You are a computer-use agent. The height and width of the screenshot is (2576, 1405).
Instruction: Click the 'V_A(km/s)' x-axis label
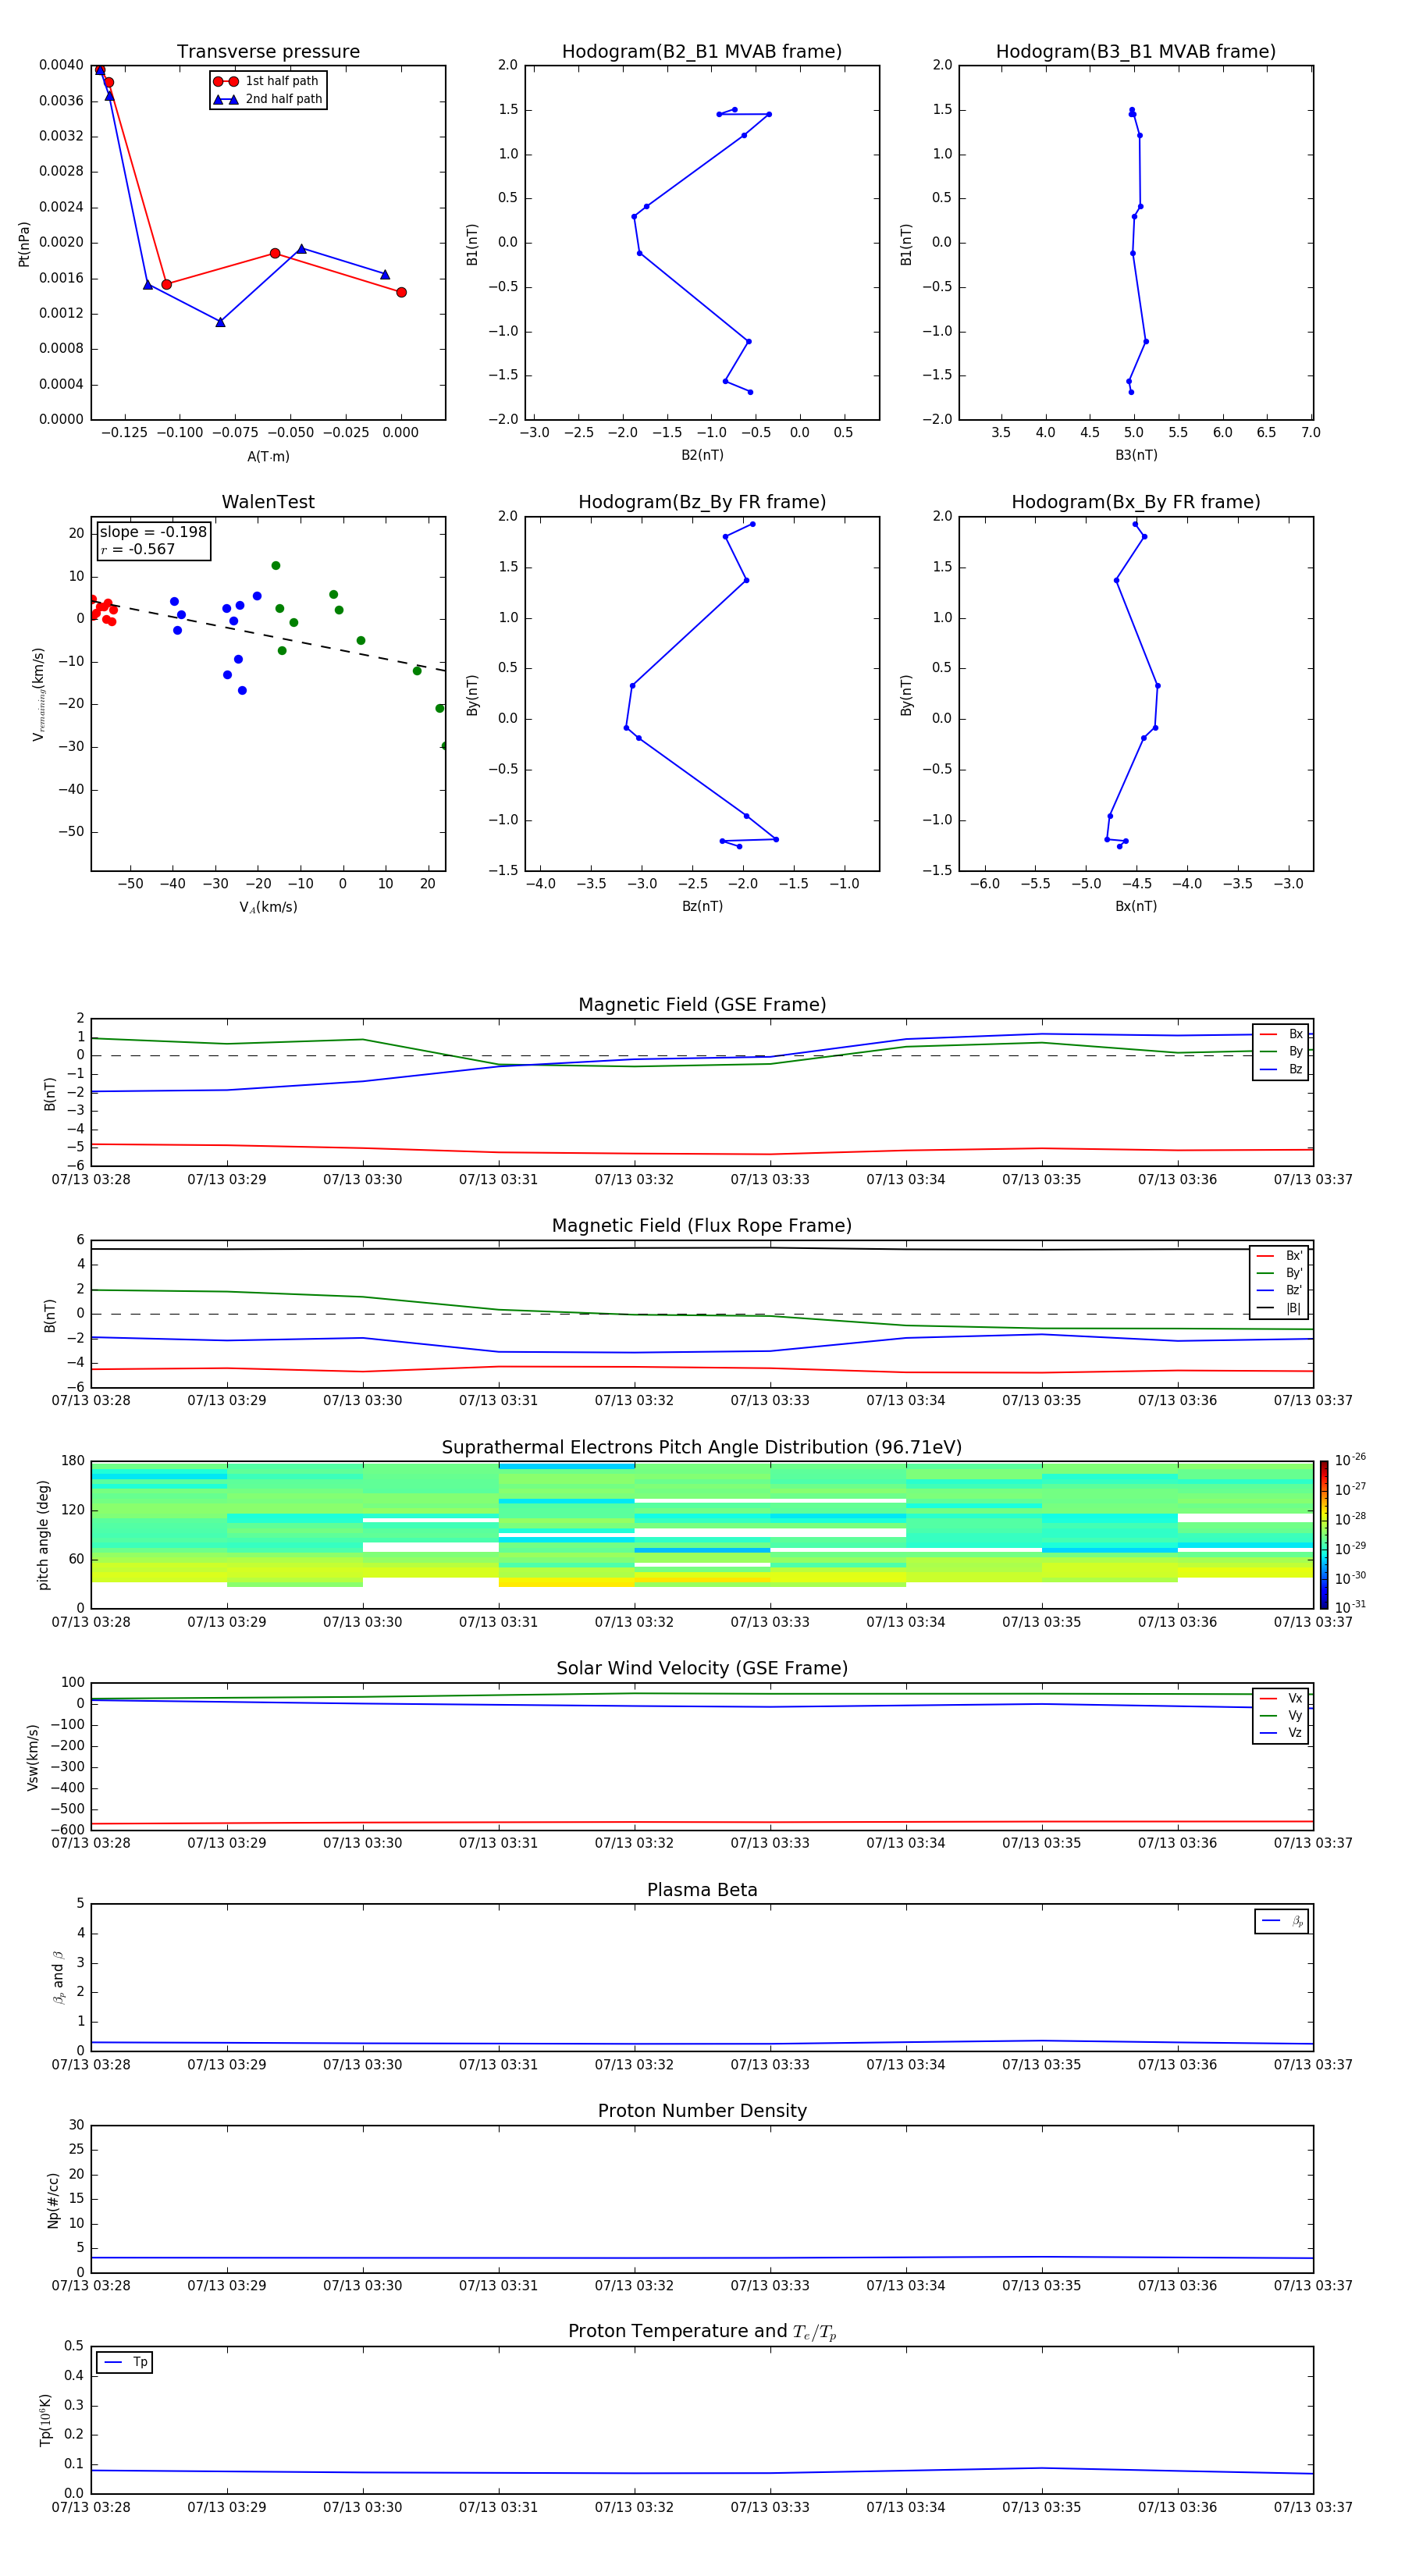click(268, 907)
